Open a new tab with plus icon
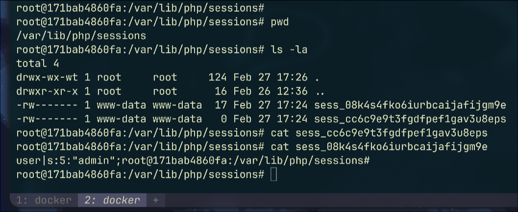This screenshot has width=518, height=212. click(156, 200)
